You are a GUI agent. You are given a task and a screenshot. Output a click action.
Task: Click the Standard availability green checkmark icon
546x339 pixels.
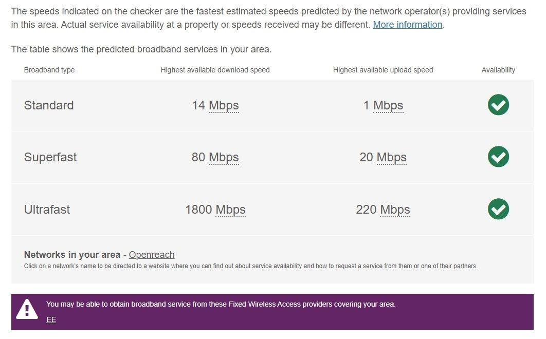tap(498, 105)
